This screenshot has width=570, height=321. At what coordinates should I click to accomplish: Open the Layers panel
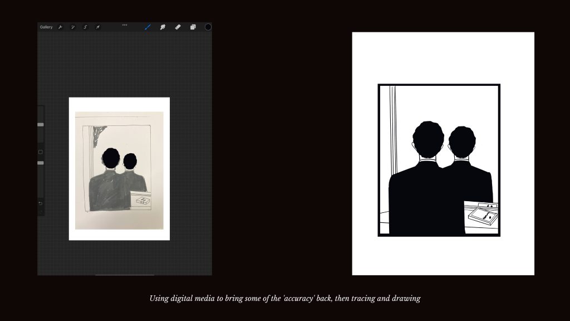pyautogui.click(x=193, y=27)
